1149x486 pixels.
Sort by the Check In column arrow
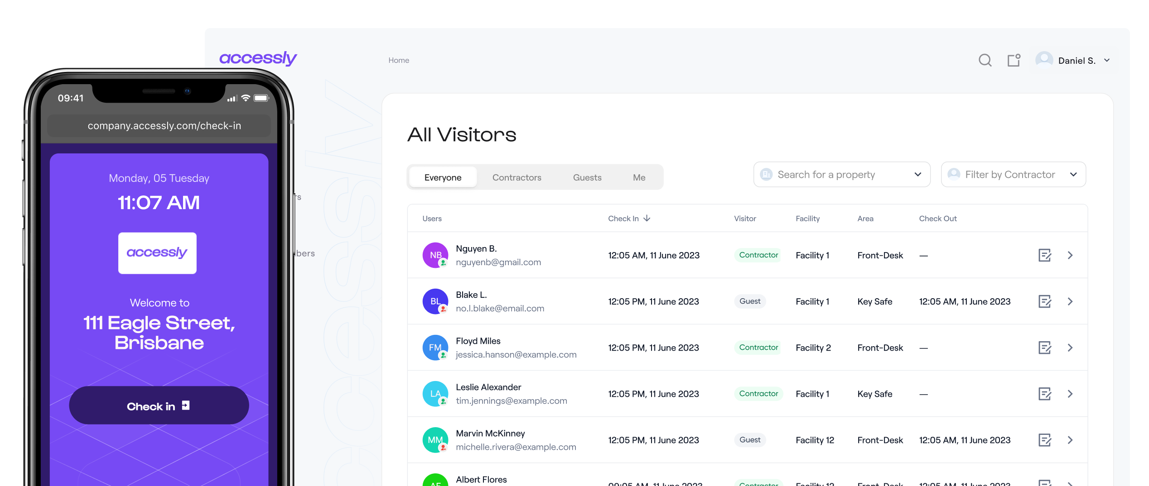647,218
